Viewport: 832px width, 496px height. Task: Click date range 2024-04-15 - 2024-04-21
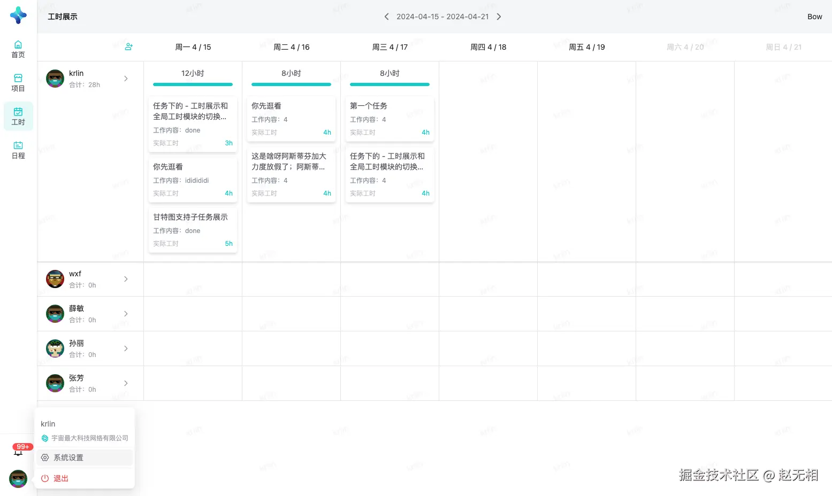(442, 17)
